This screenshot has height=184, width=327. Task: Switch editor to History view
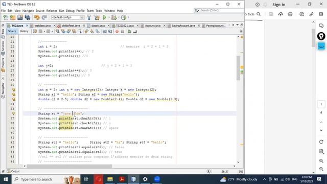24,31
